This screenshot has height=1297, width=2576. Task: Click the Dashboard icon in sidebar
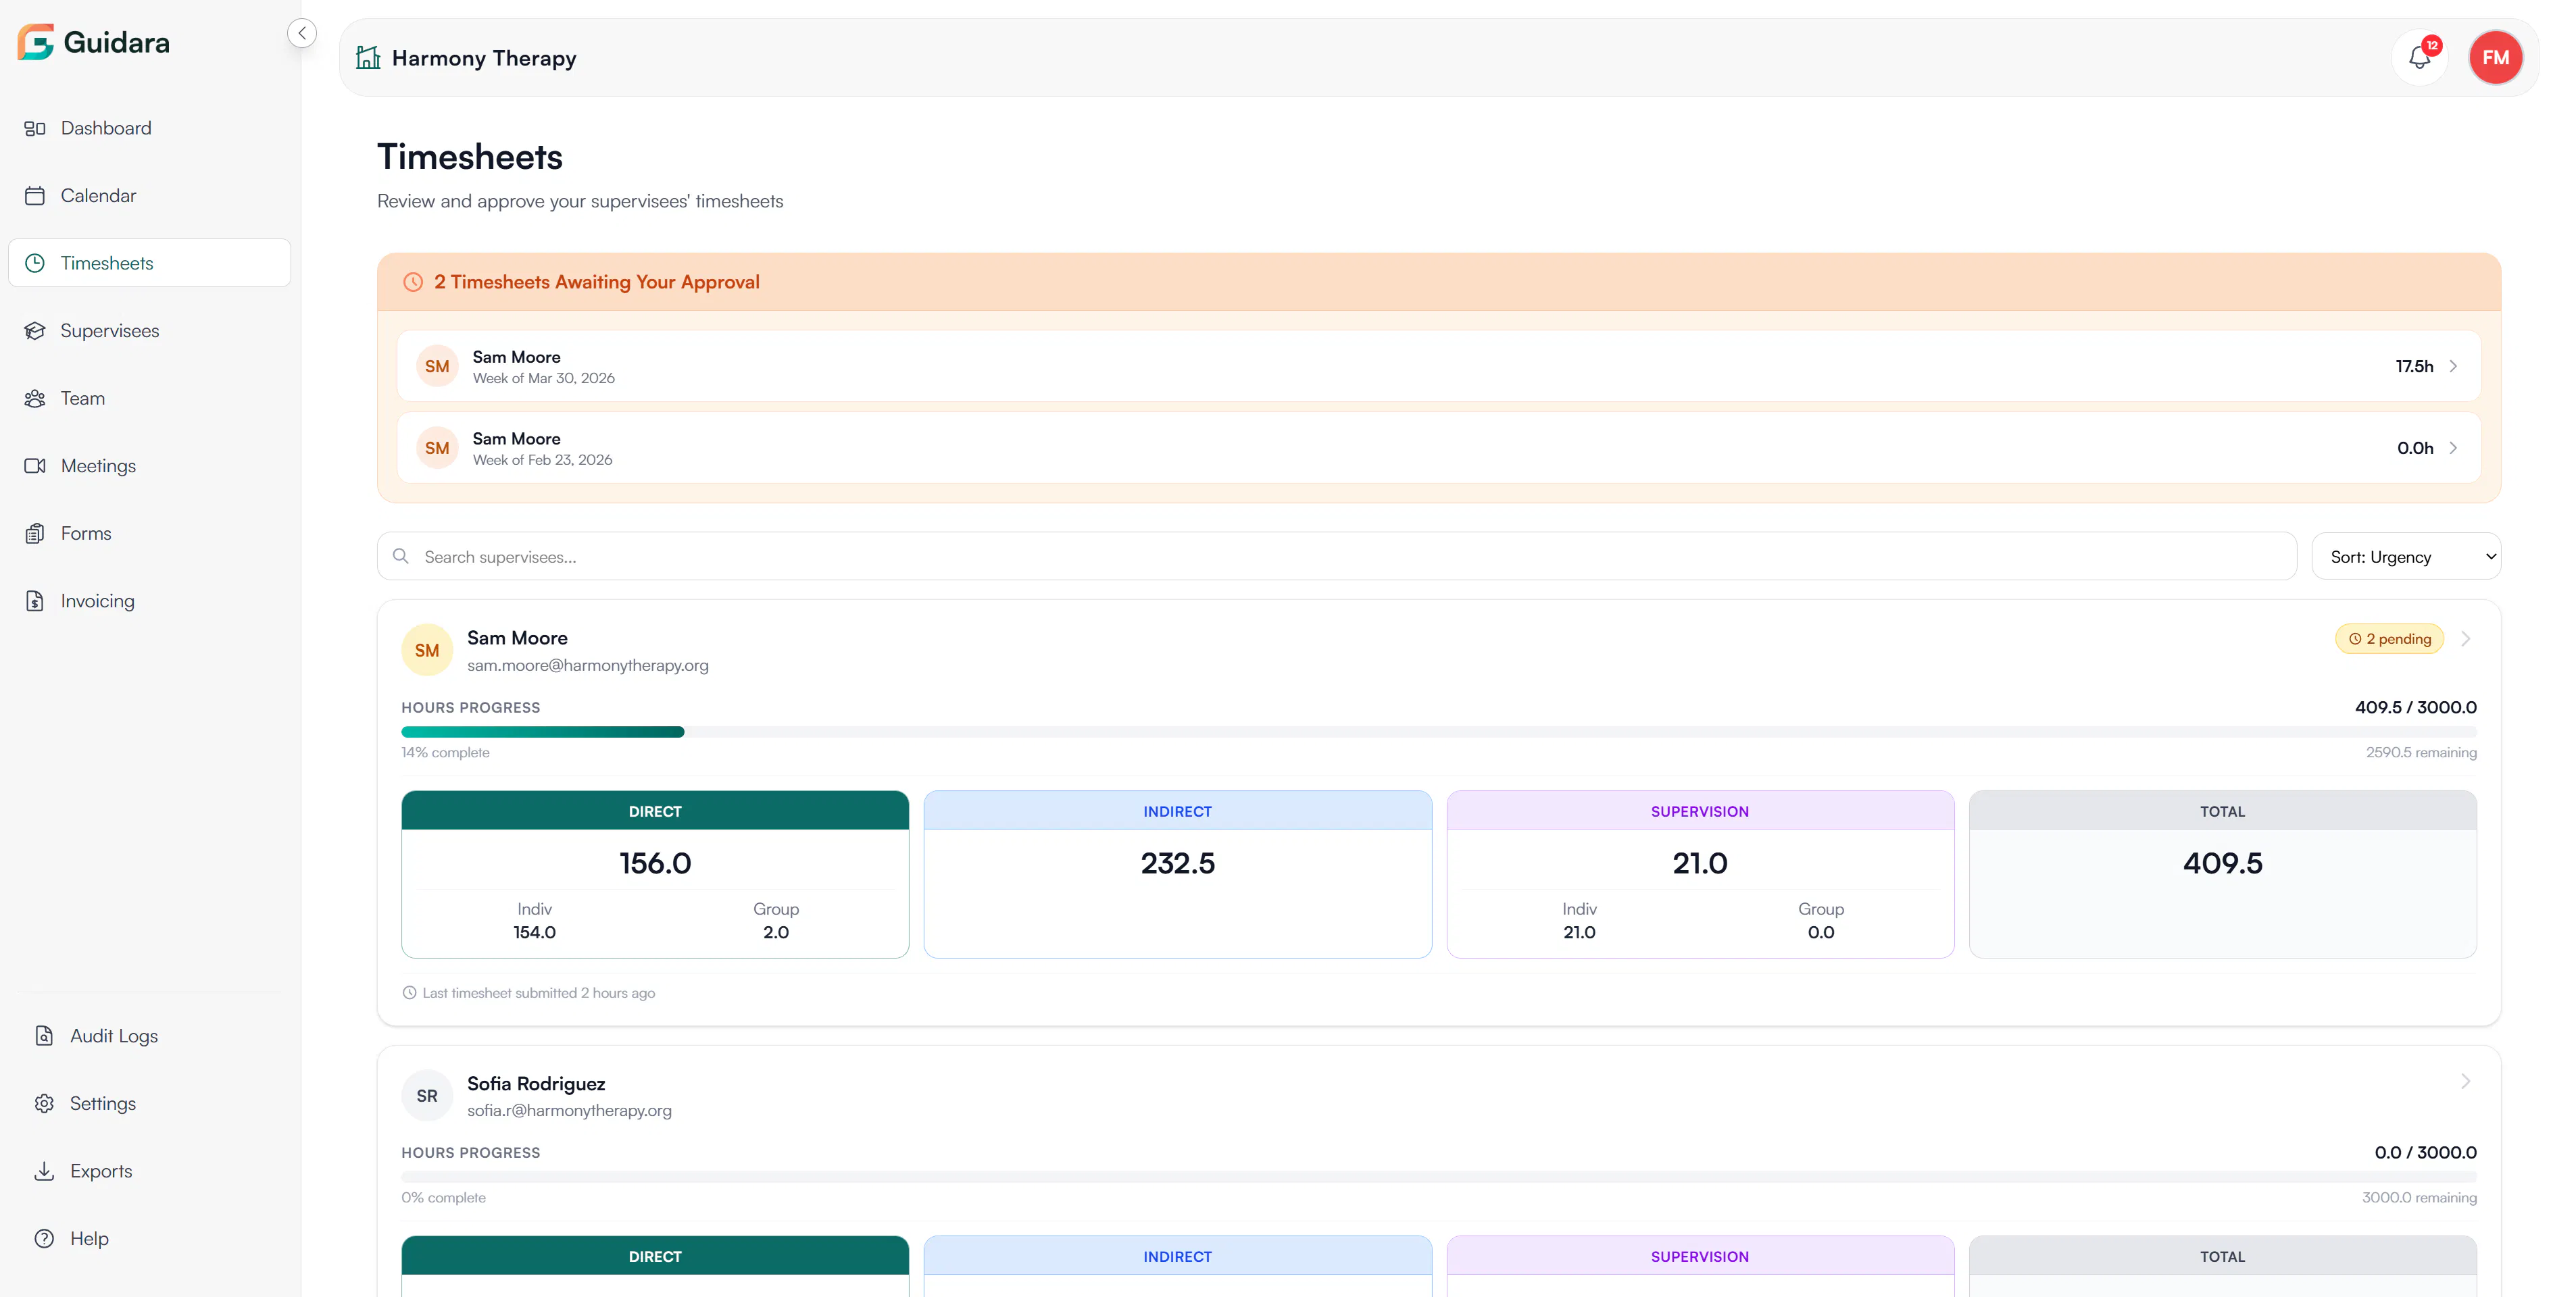tap(35, 128)
